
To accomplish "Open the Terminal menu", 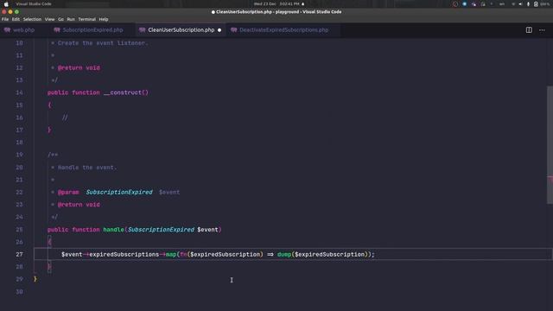I will click(x=86, y=19).
